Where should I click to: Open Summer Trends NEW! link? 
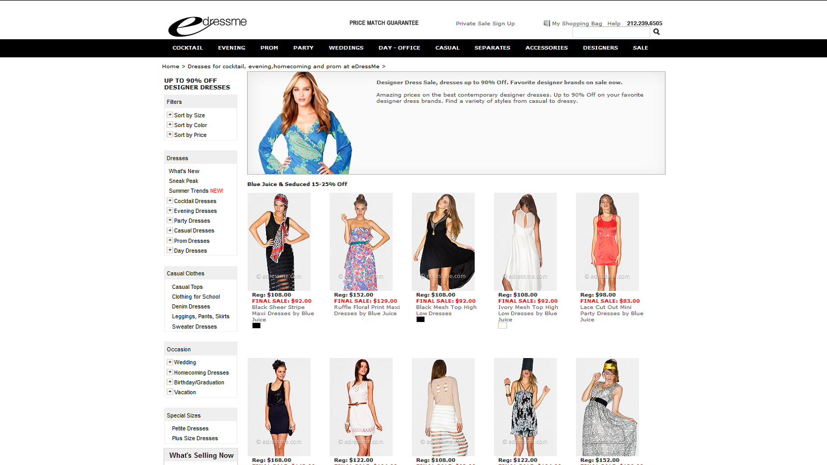(x=196, y=191)
